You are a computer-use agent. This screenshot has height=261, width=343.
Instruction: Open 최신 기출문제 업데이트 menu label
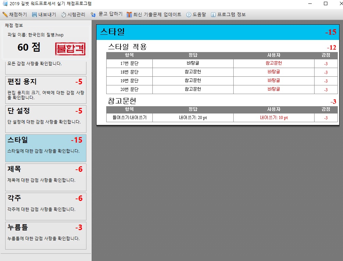[157, 15]
